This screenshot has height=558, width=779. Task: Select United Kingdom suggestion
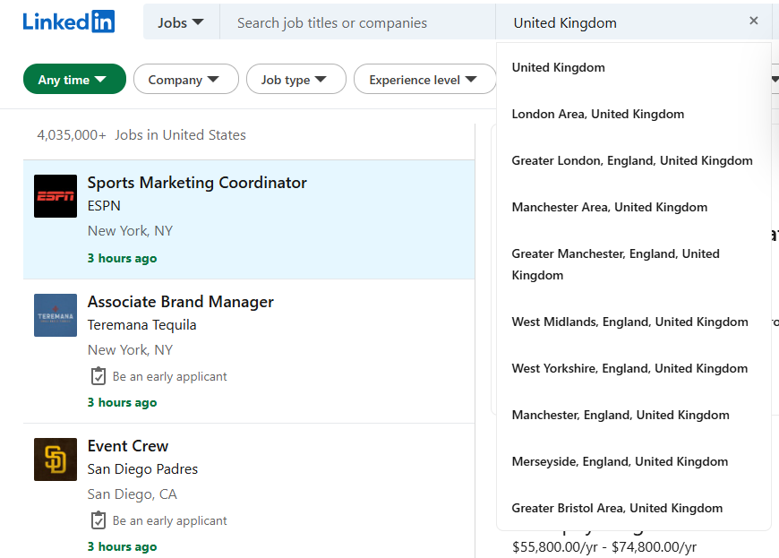633,67
